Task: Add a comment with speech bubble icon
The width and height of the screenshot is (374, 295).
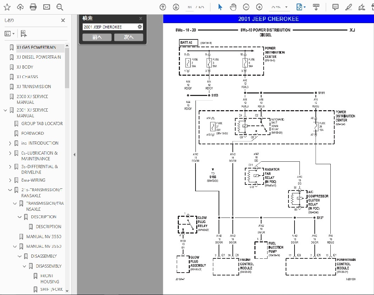Action: pos(335,7)
